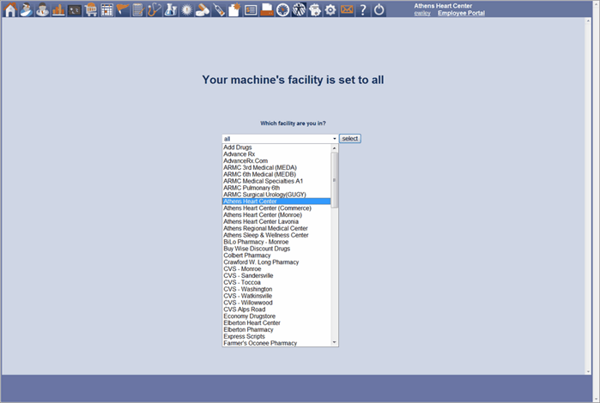Screen dimensions: 600x403
Task: Select BiLo Pharmacy - Monroe
Action: tap(276, 242)
